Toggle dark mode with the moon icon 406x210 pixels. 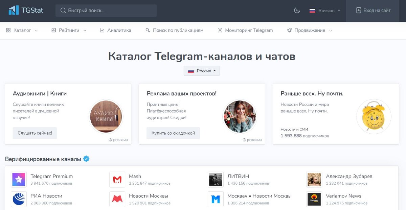297,10
